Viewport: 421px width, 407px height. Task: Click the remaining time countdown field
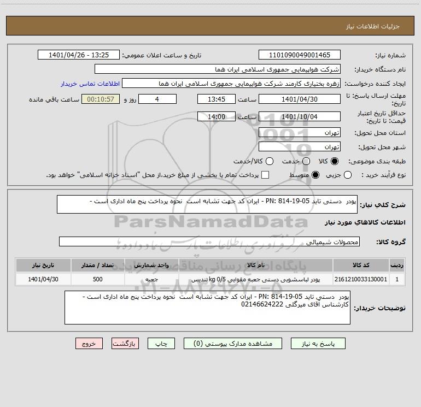(100, 99)
